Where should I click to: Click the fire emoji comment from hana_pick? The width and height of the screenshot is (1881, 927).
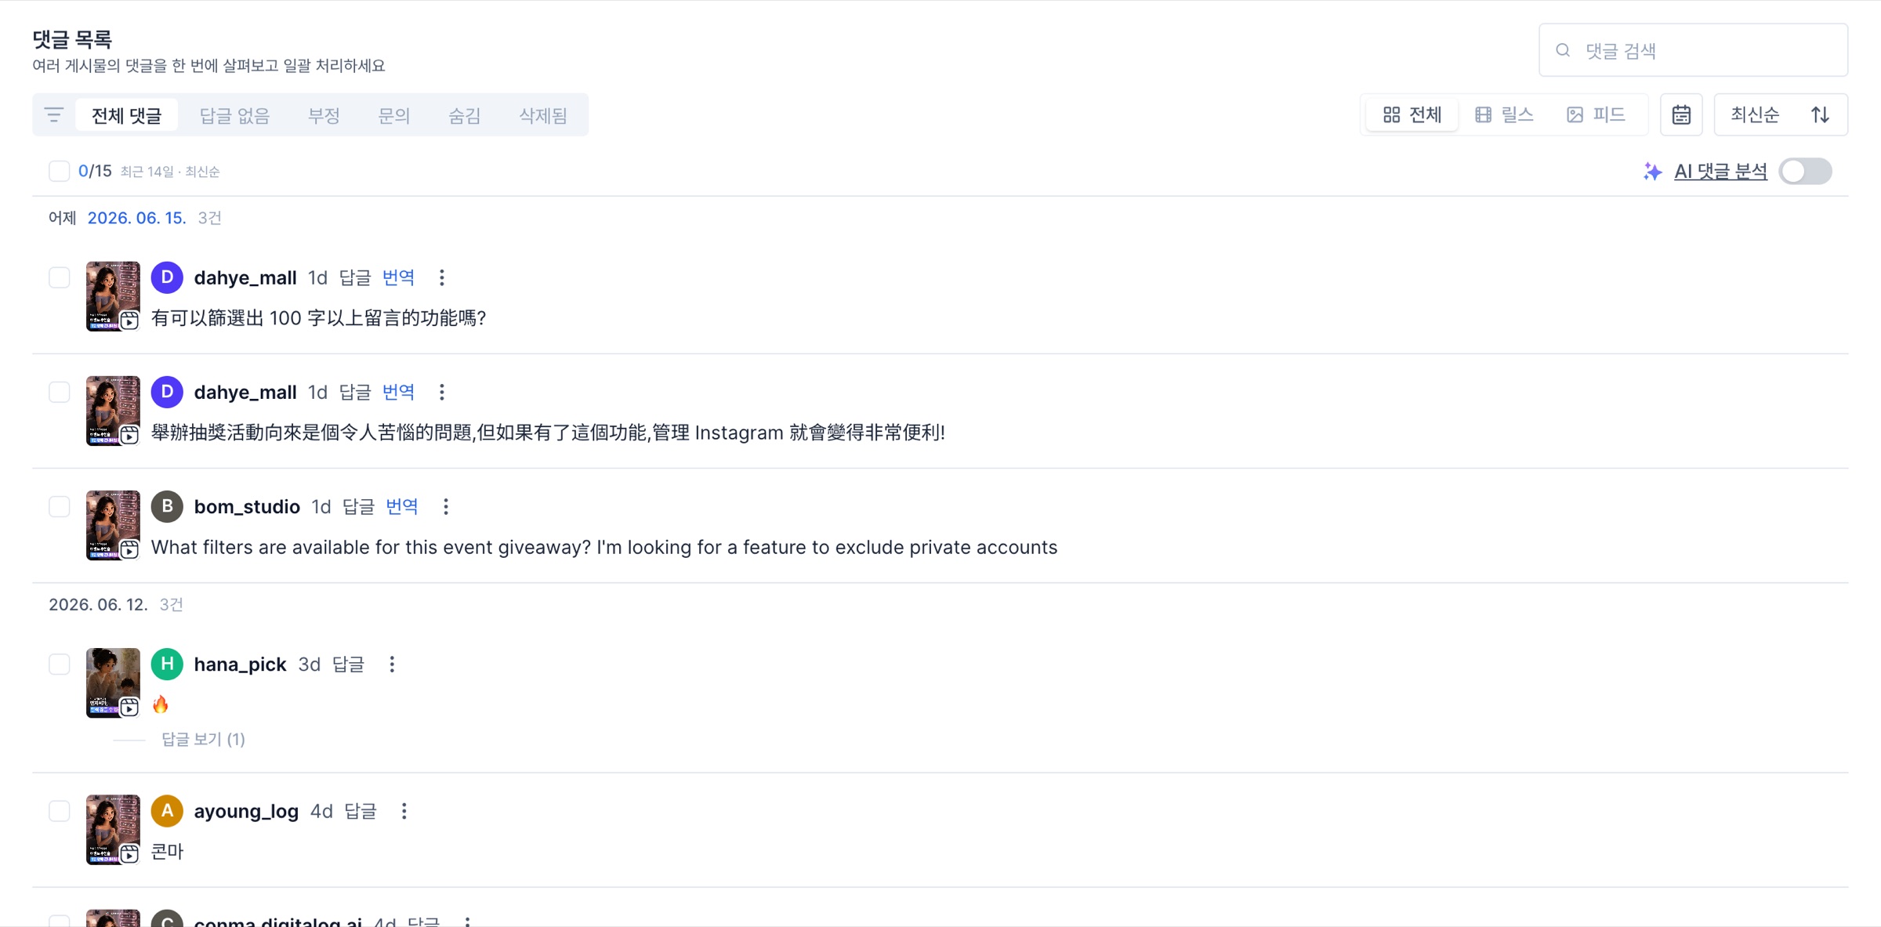[161, 704]
